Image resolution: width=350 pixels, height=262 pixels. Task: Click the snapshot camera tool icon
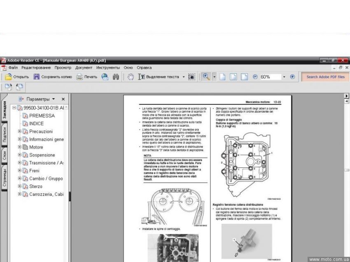pos(191,77)
